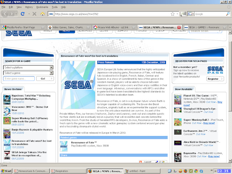Click the Google search box
The height and width of the screenshot is (174, 232).
210,14
